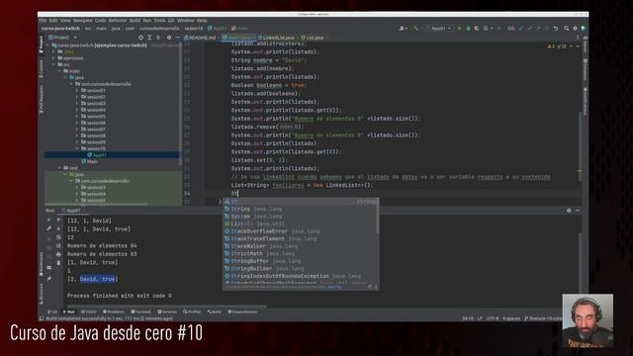This screenshot has width=633, height=356.
Task: Click wrench icon in Run panel sidebar
Action: [49, 228]
